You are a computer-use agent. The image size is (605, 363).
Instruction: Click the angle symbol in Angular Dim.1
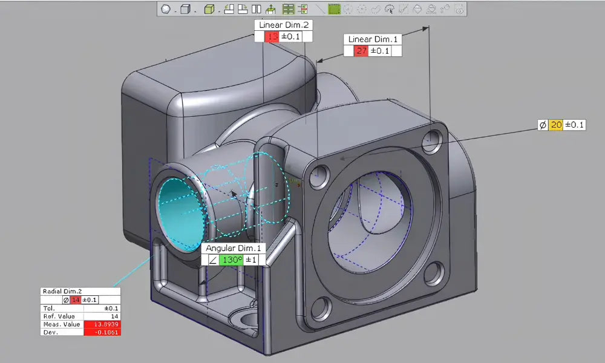212,260
